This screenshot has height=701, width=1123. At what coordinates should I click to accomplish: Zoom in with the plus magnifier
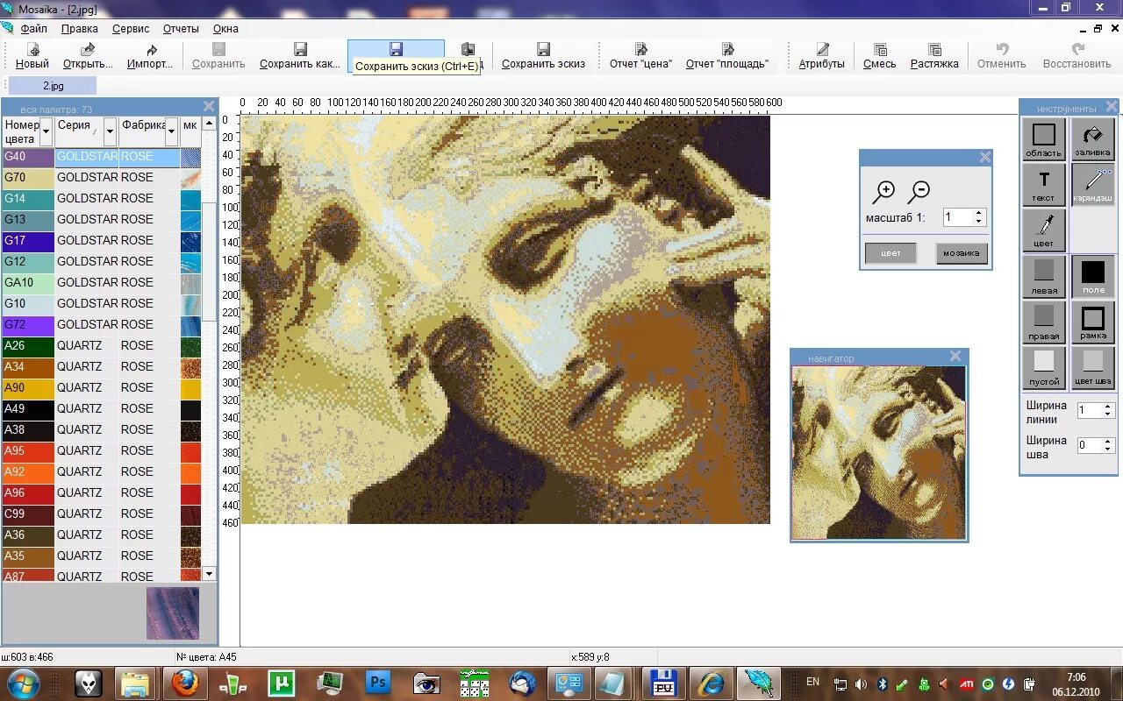[x=884, y=192]
